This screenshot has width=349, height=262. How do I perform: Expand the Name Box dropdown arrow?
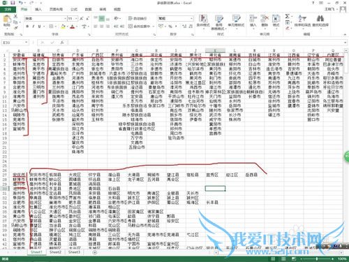tap(27, 43)
